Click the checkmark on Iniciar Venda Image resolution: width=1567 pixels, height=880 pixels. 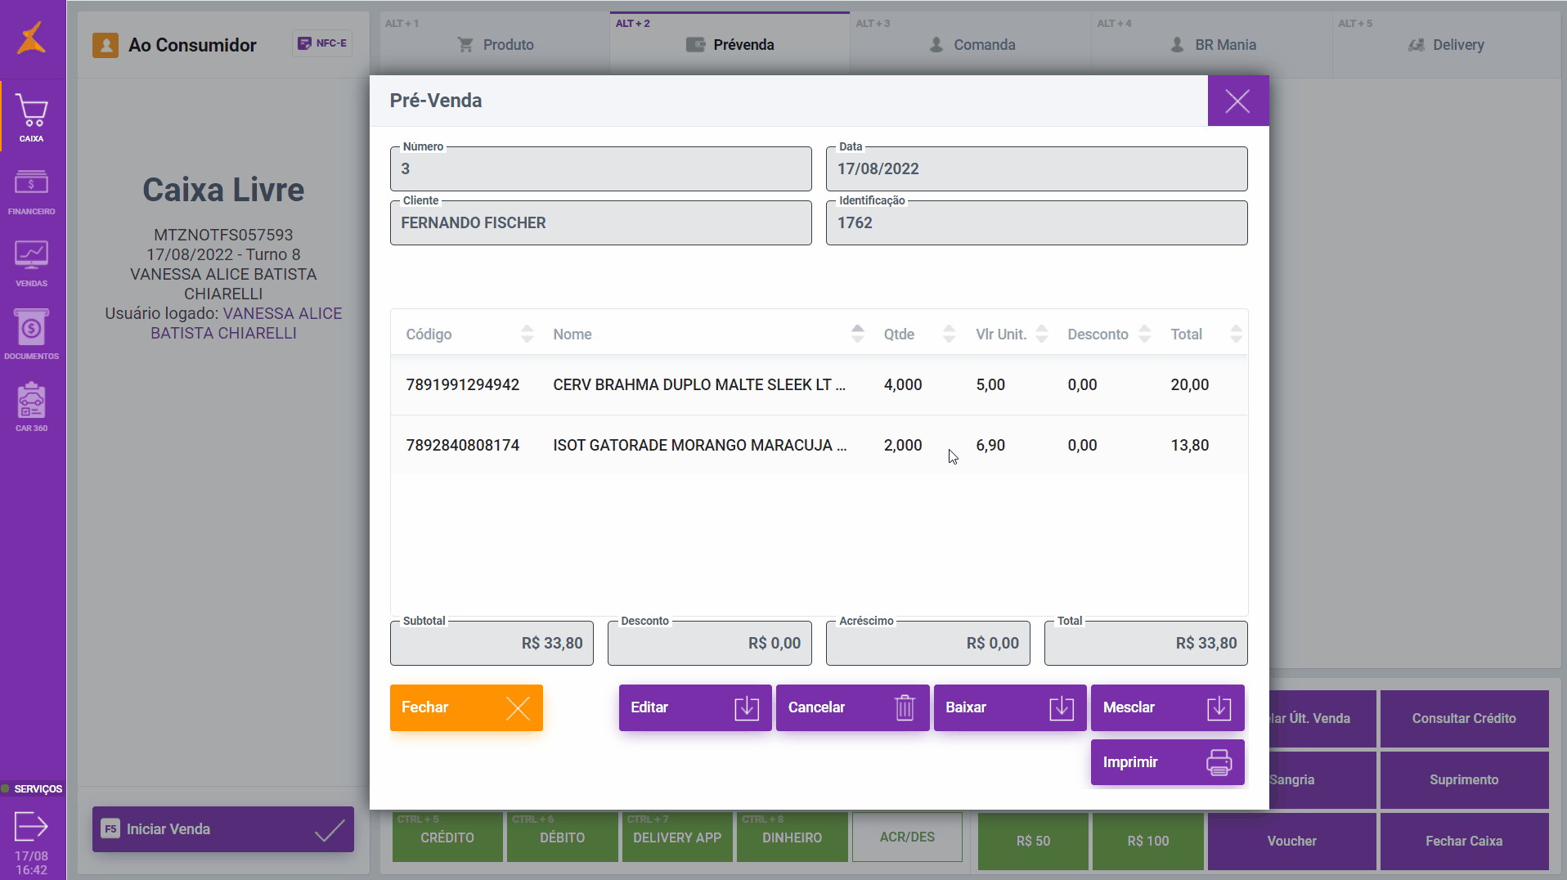coord(330,830)
